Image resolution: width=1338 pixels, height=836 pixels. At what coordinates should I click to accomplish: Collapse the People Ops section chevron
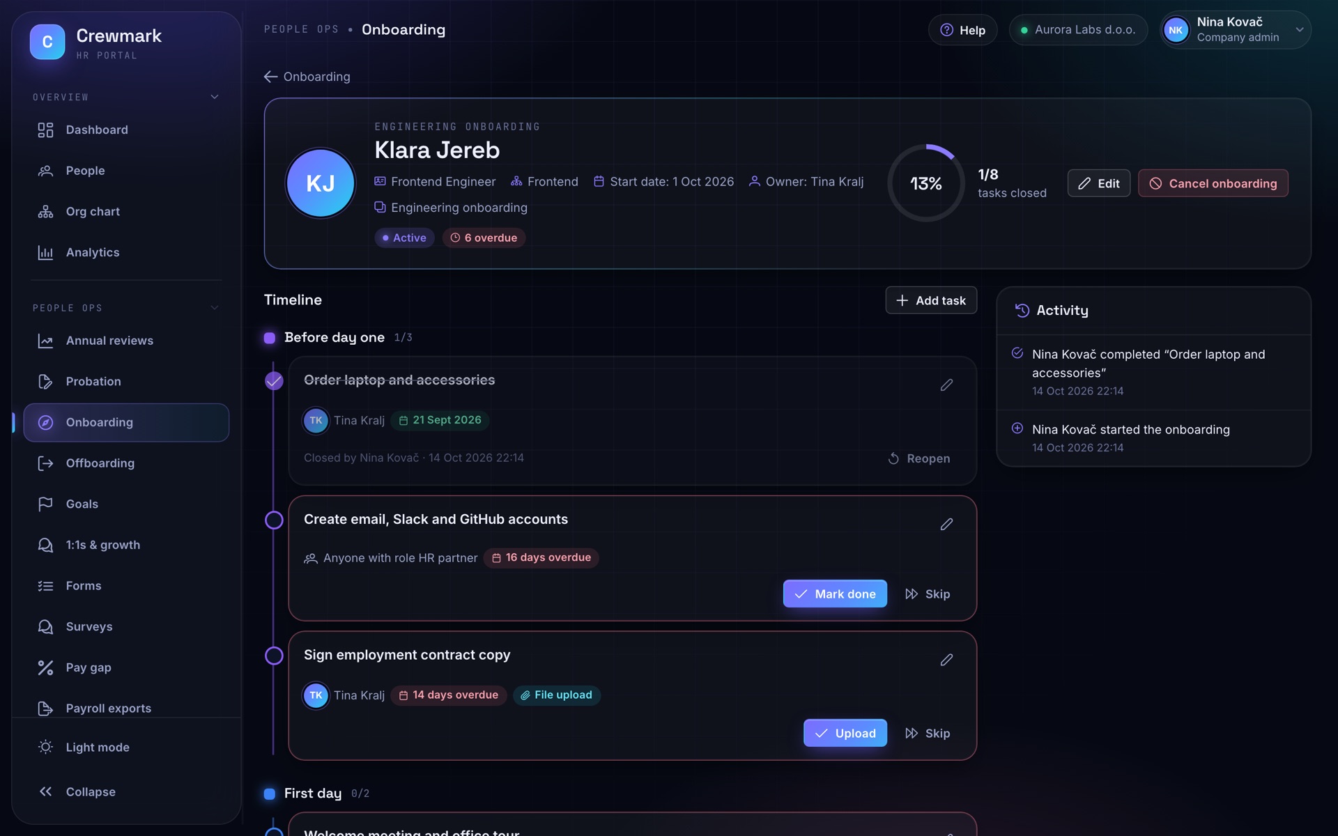pos(215,307)
